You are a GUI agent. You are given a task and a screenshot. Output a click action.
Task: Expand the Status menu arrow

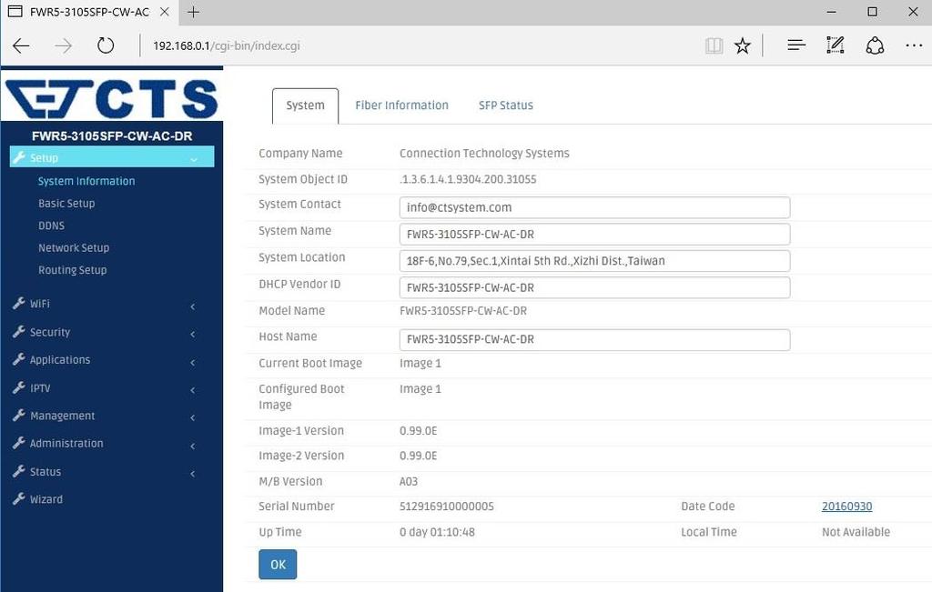[x=193, y=474]
